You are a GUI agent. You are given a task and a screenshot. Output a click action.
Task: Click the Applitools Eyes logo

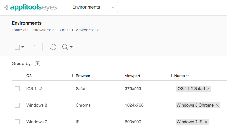point(30,7)
